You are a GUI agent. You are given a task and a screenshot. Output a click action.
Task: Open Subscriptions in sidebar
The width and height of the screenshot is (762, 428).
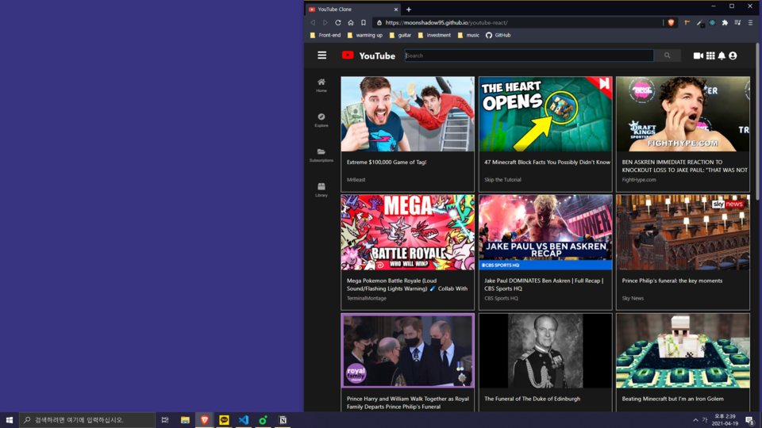click(x=321, y=155)
